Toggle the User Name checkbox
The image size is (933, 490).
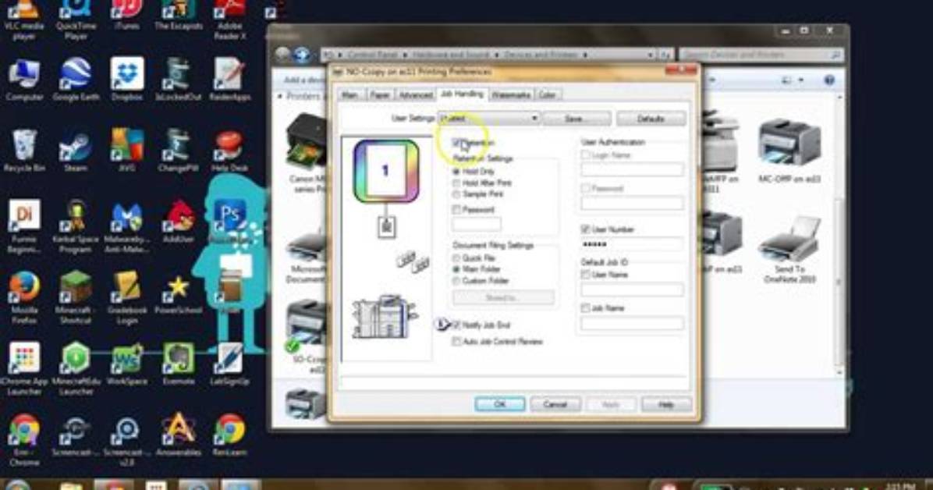click(586, 275)
